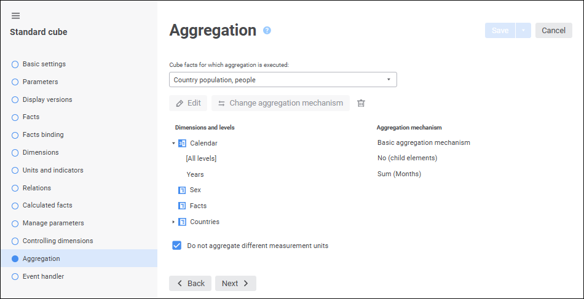Click the Calendar dimension icon
Screen dimensions: 584x299
pos(182,143)
